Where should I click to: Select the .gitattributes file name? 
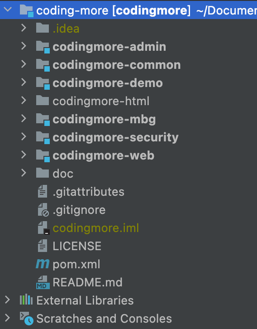tap(89, 192)
